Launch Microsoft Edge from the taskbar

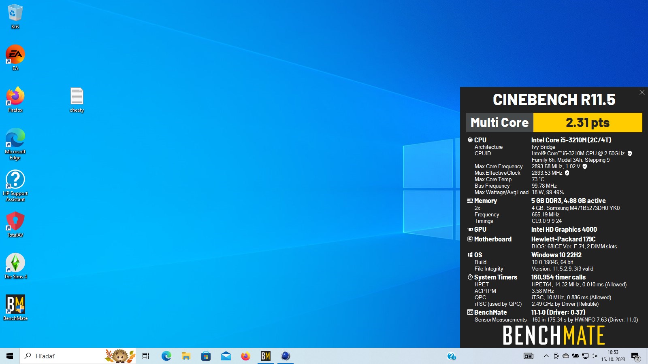[x=166, y=356]
